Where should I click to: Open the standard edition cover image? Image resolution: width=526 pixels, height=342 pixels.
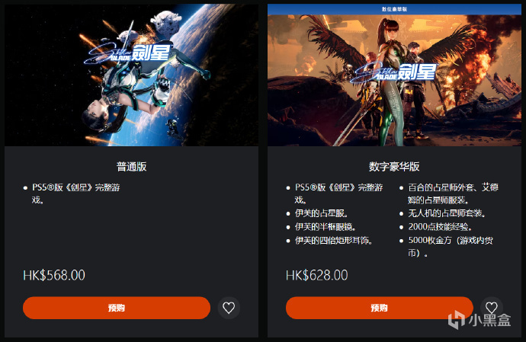click(x=131, y=75)
